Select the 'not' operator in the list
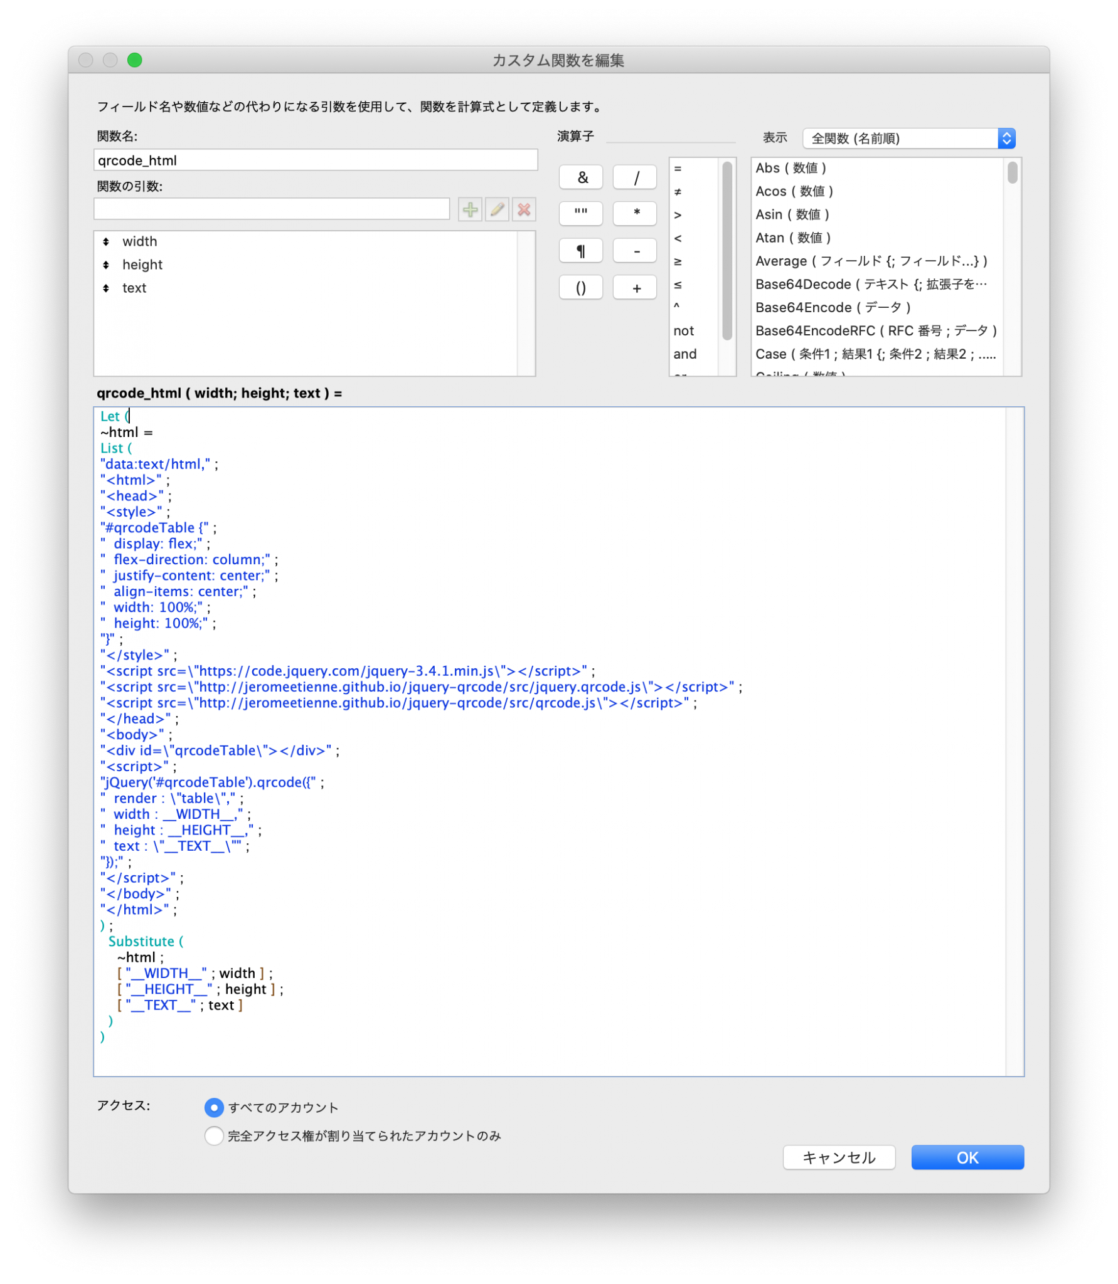Viewport: 1118px width, 1284px height. point(684,330)
